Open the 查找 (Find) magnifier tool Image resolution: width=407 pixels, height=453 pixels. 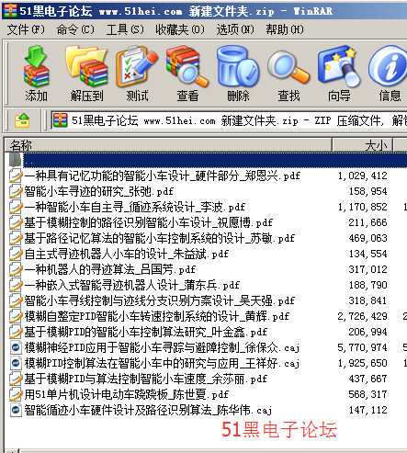[288, 74]
